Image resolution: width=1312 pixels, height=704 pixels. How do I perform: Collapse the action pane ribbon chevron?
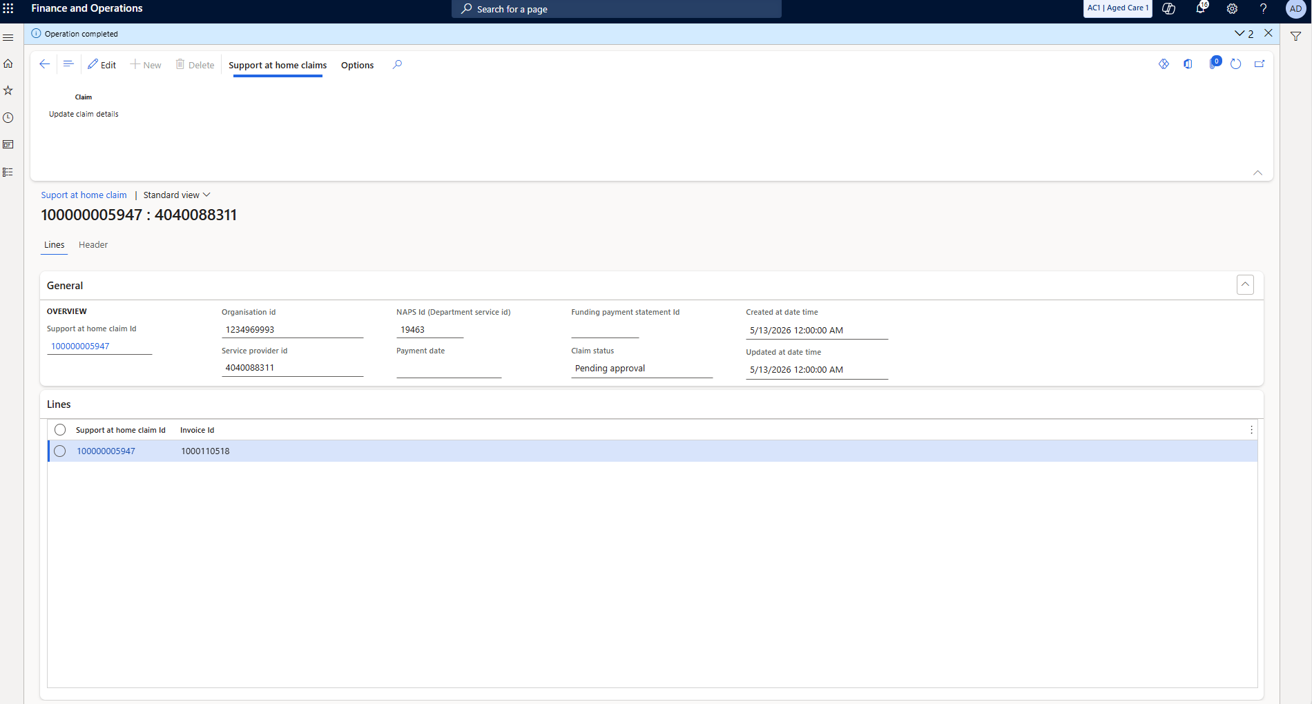point(1257,173)
